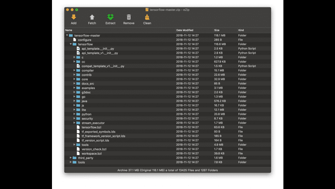
Task: Click the tf_framework_version_script.lds file icon
Action: (78, 136)
